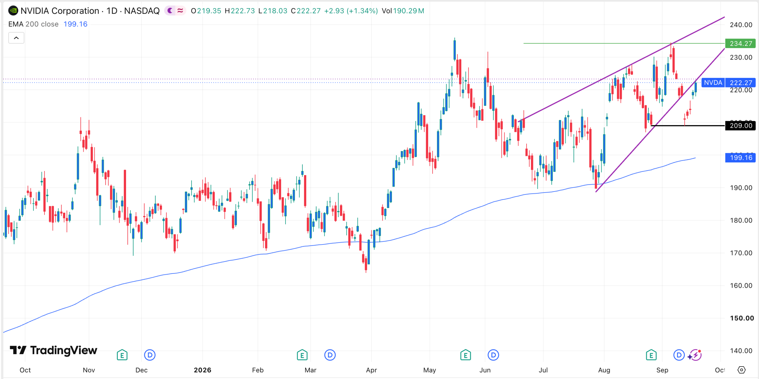Click the moon after-hours session icon
759x379 pixels.
(x=170, y=11)
